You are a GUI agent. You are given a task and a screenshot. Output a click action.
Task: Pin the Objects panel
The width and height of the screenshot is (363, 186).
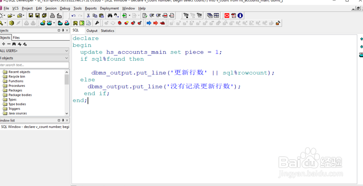pyautogui.click(x=63, y=30)
